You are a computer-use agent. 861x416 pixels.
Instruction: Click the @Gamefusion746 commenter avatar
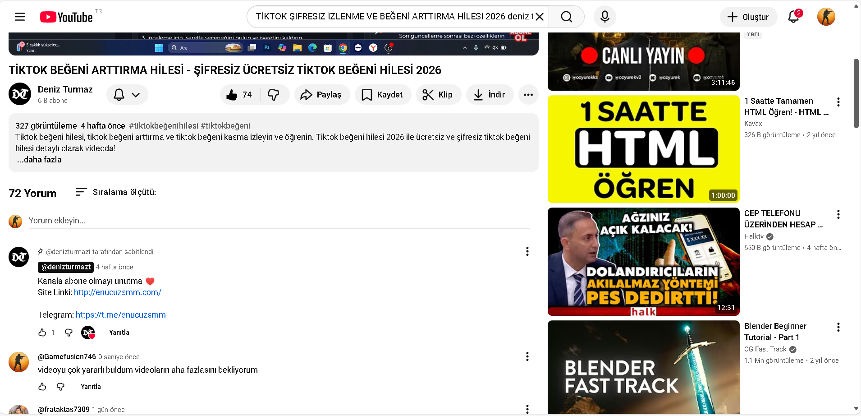coord(19,362)
